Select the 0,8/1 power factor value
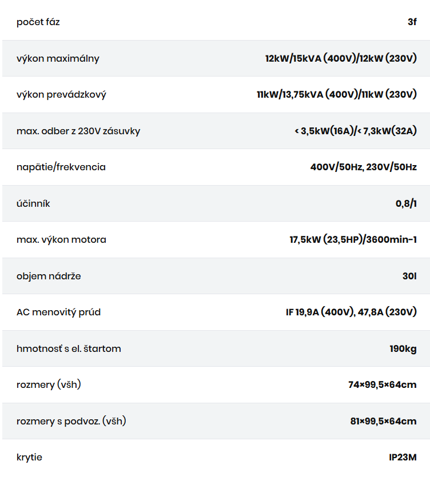The height and width of the screenshot is (477, 430). tap(406, 203)
